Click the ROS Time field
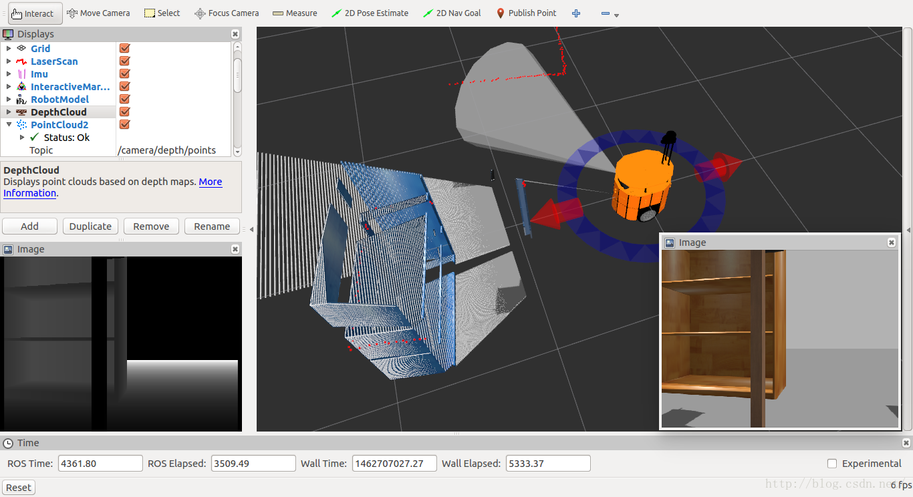 (100, 464)
